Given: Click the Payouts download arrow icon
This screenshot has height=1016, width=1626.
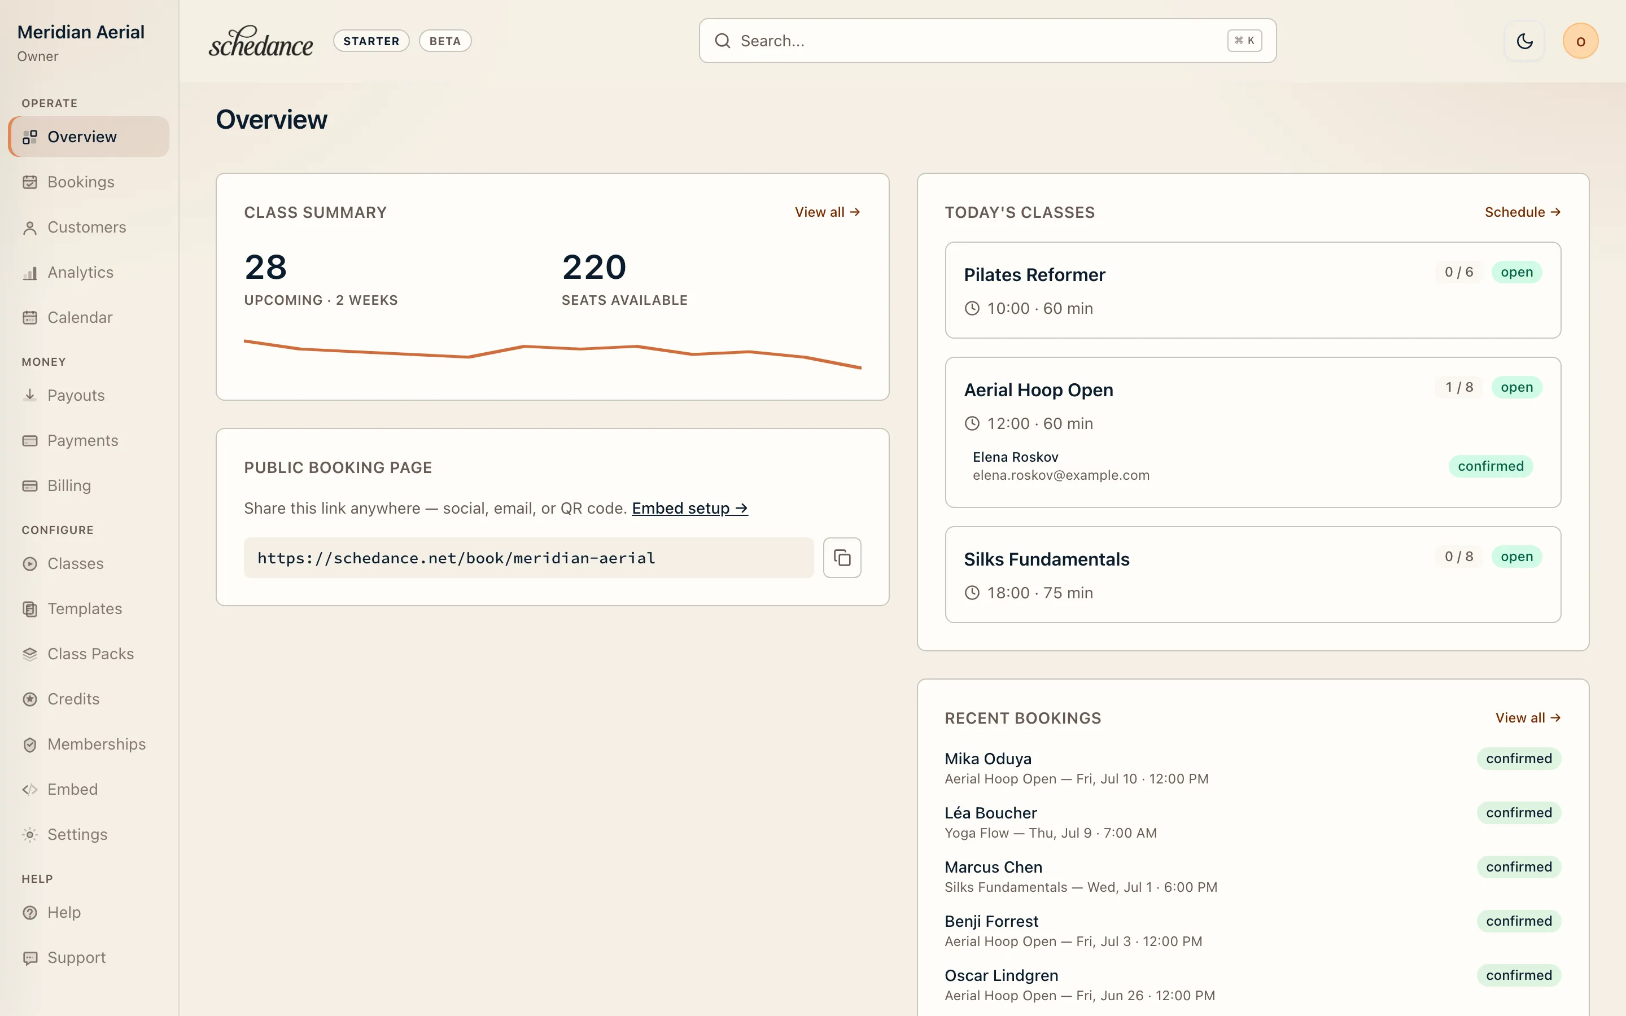Looking at the screenshot, I should coord(29,395).
